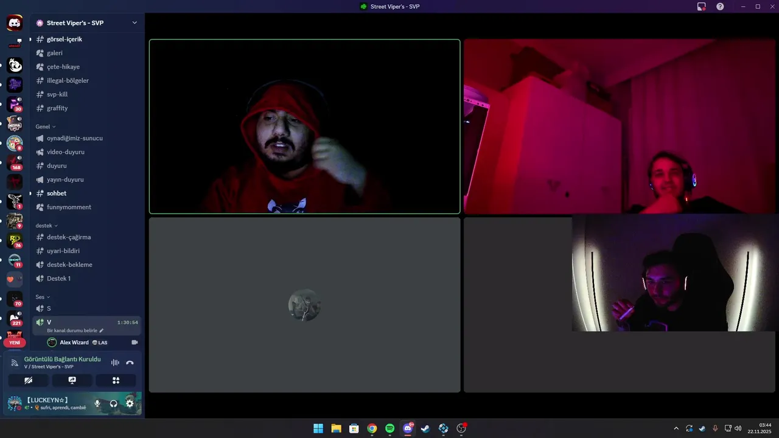Disconnect from the voice call
Image resolution: width=779 pixels, height=438 pixels.
130,363
